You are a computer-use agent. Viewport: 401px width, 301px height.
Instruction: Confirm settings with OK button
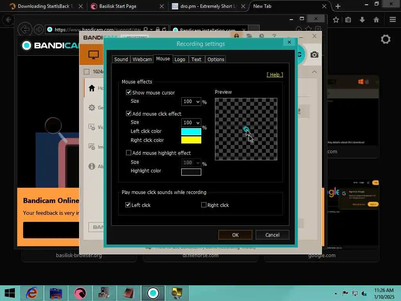coord(235,235)
